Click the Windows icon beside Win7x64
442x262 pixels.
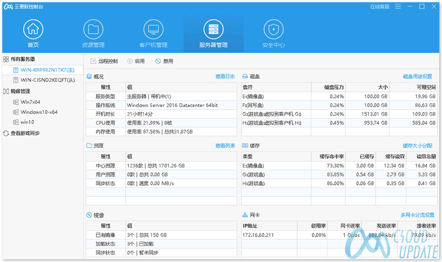(16, 102)
